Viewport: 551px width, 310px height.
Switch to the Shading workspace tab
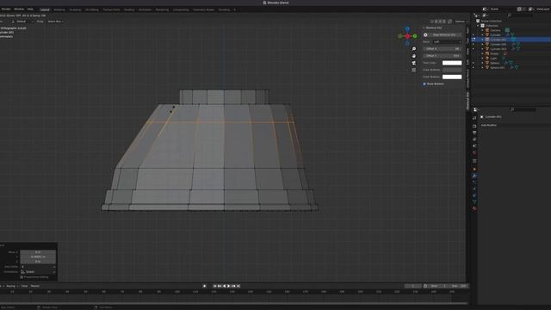pos(129,9)
